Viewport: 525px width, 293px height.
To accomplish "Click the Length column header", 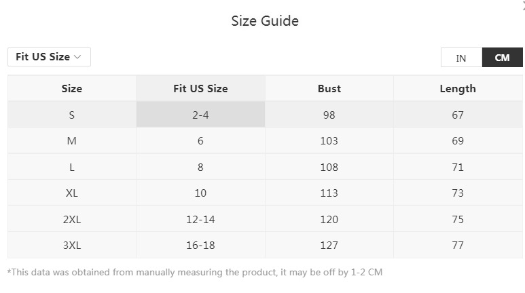I will tap(458, 88).
